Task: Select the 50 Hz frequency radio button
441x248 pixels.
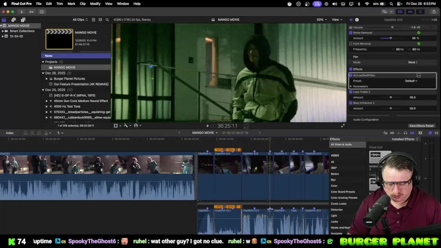Action: coord(393,49)
